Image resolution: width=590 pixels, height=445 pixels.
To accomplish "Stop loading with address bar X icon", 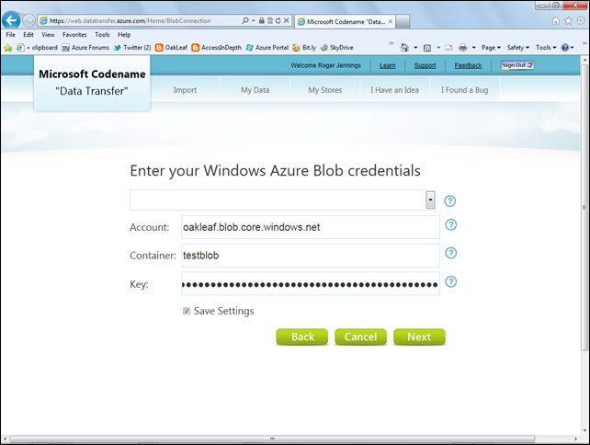I will 287,21.
